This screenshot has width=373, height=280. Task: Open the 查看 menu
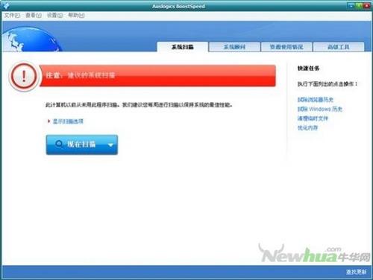click(34, 16)
